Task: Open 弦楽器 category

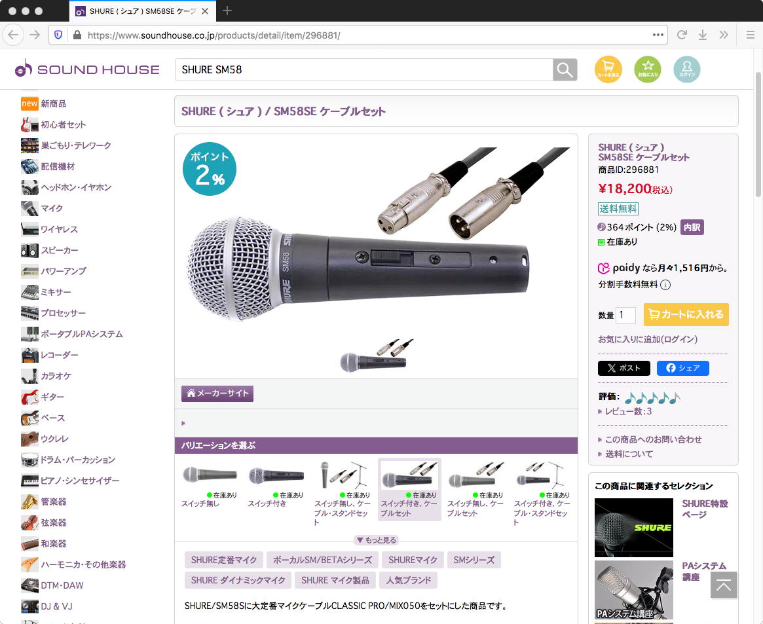Action: point(44,522)
